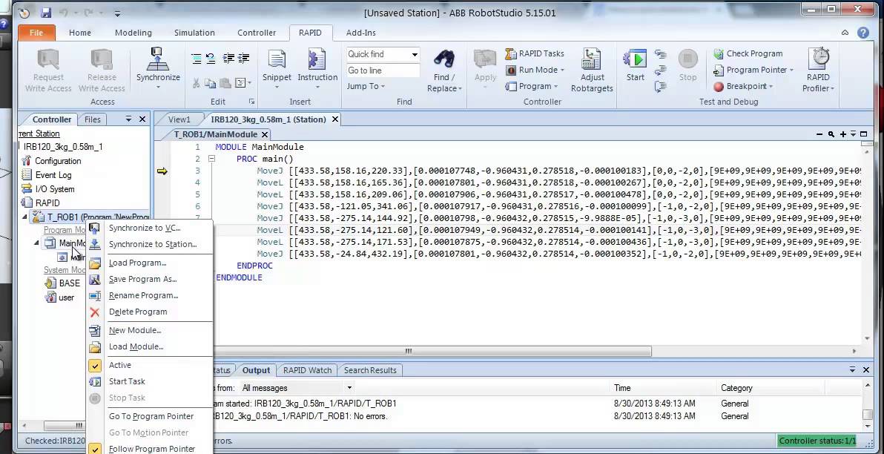Open the Run Mode dropdown
Image resolution: width=884 pixels, height=454 pixels.
point(535,70)
